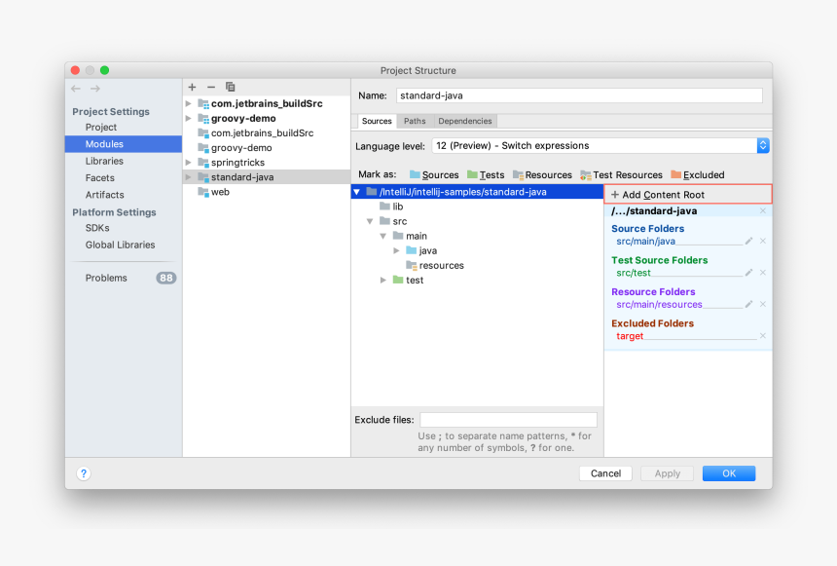This screenshot has width=837, height=566.
Task: Collapse the main folder
Action: (x=383, y=236)
